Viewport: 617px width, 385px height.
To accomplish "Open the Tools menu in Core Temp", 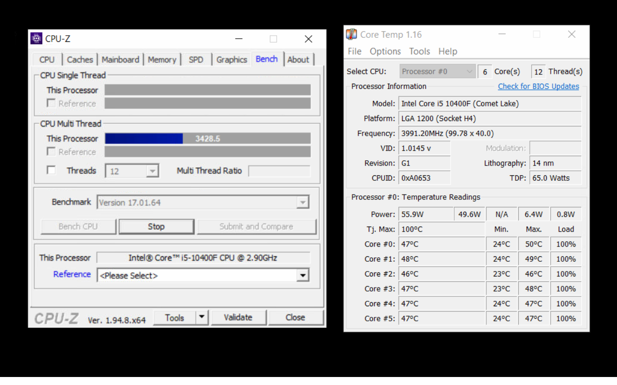I will click(419, 51).
